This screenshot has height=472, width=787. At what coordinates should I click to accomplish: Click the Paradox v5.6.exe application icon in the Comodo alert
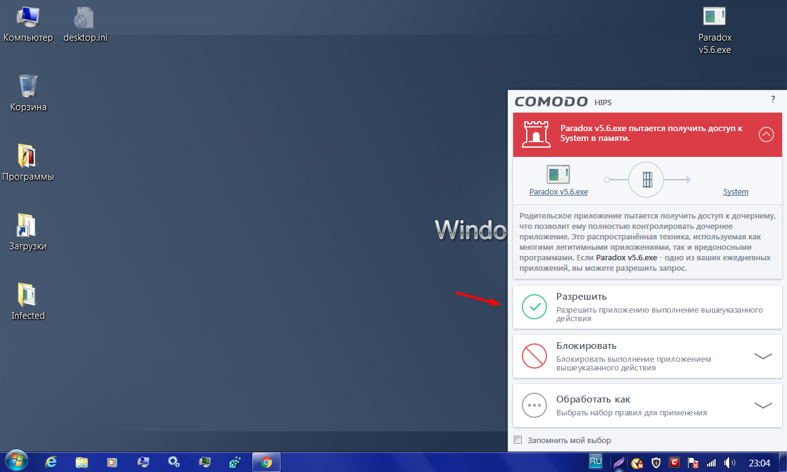click(558, 174)
